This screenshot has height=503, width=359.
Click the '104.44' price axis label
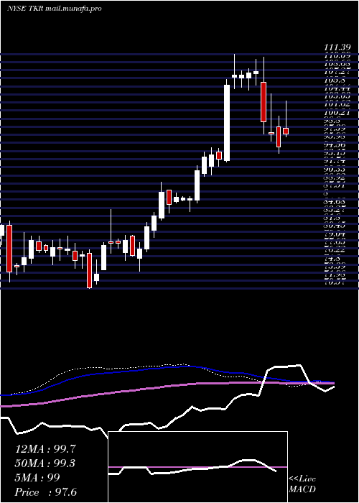coord(336,88)
